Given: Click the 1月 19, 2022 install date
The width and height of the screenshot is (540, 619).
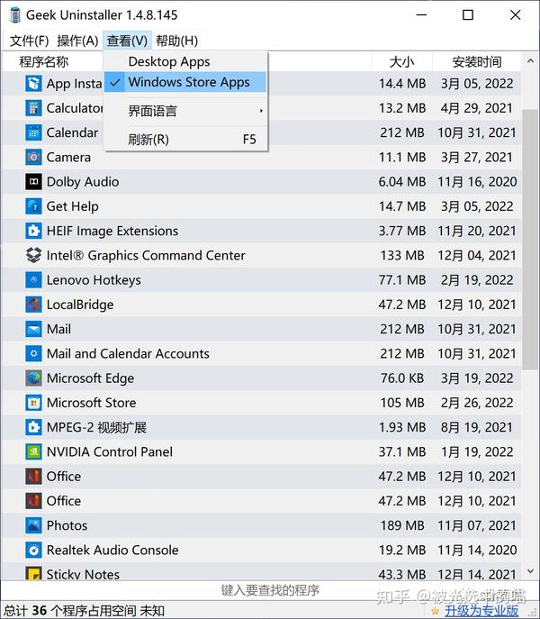Looking at the screenshot, I should tap(477, 451).
